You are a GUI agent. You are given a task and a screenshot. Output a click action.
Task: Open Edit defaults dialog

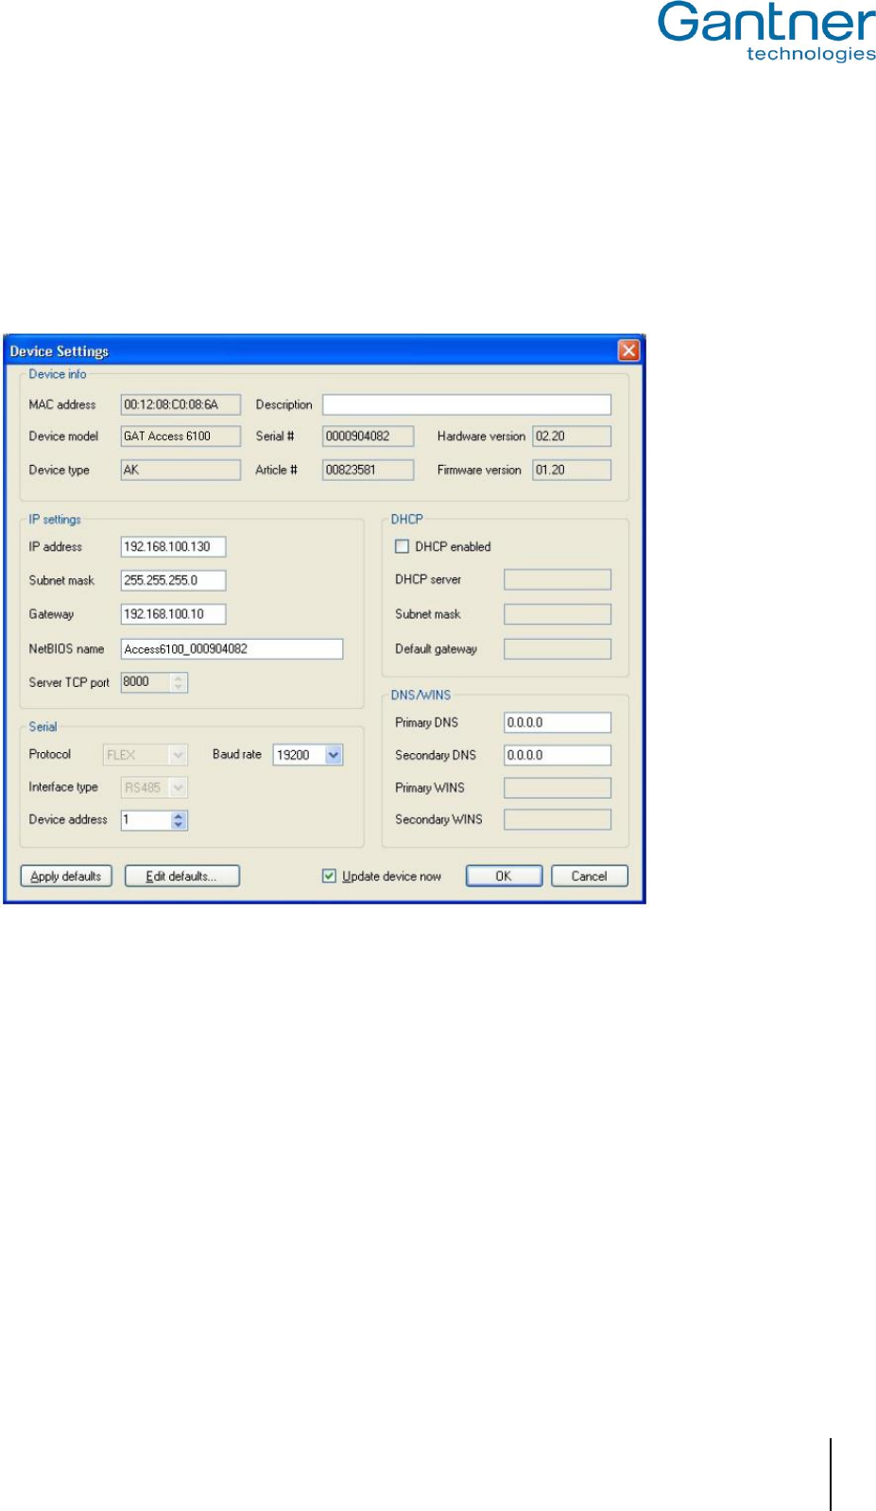click(x=181, y=876)
